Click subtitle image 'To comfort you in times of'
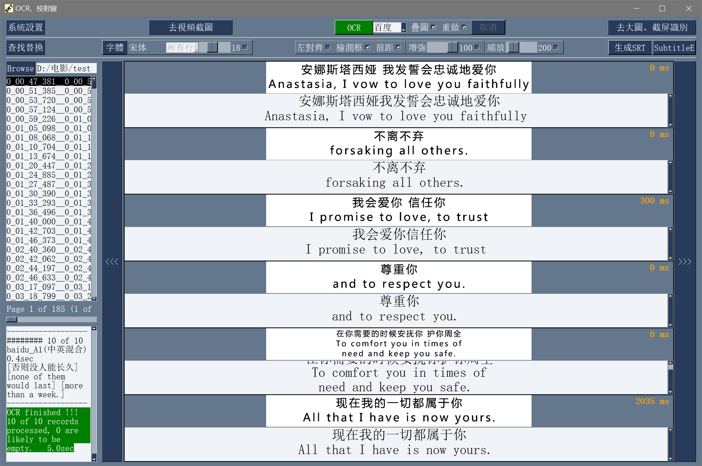This screenshot has height=466, width=702. (x=399, y=344)
